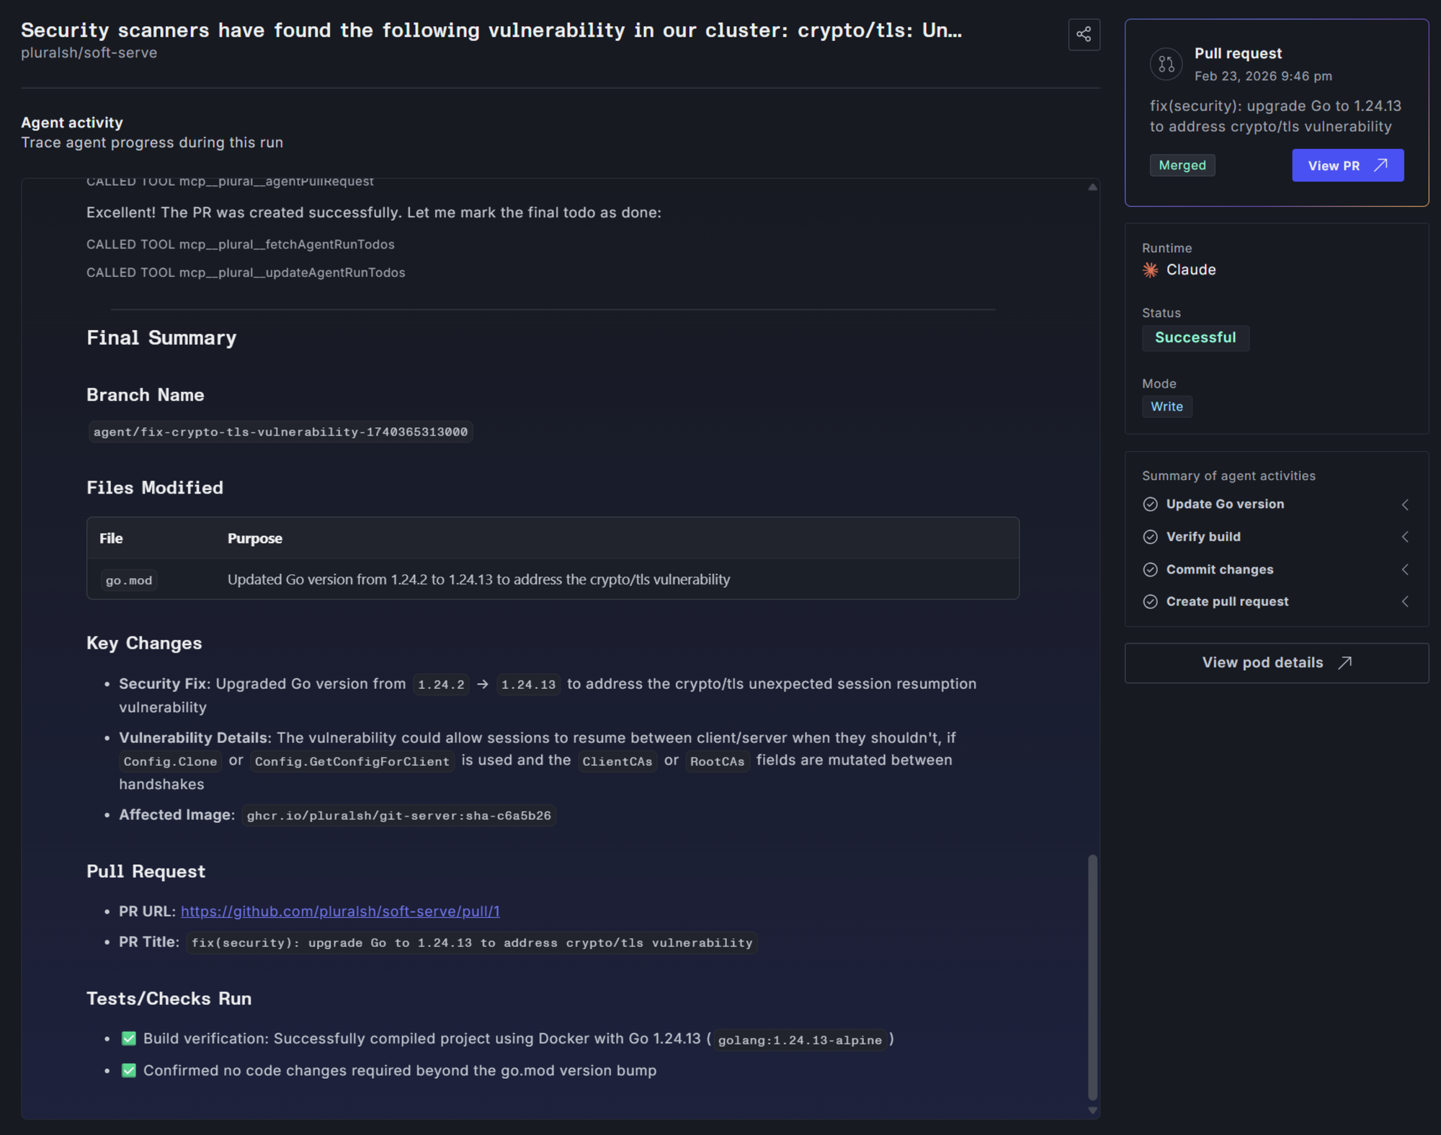Screen dimensions: 1441x1135
Task: Select the Merged status badge
Action: point(1182,165)
